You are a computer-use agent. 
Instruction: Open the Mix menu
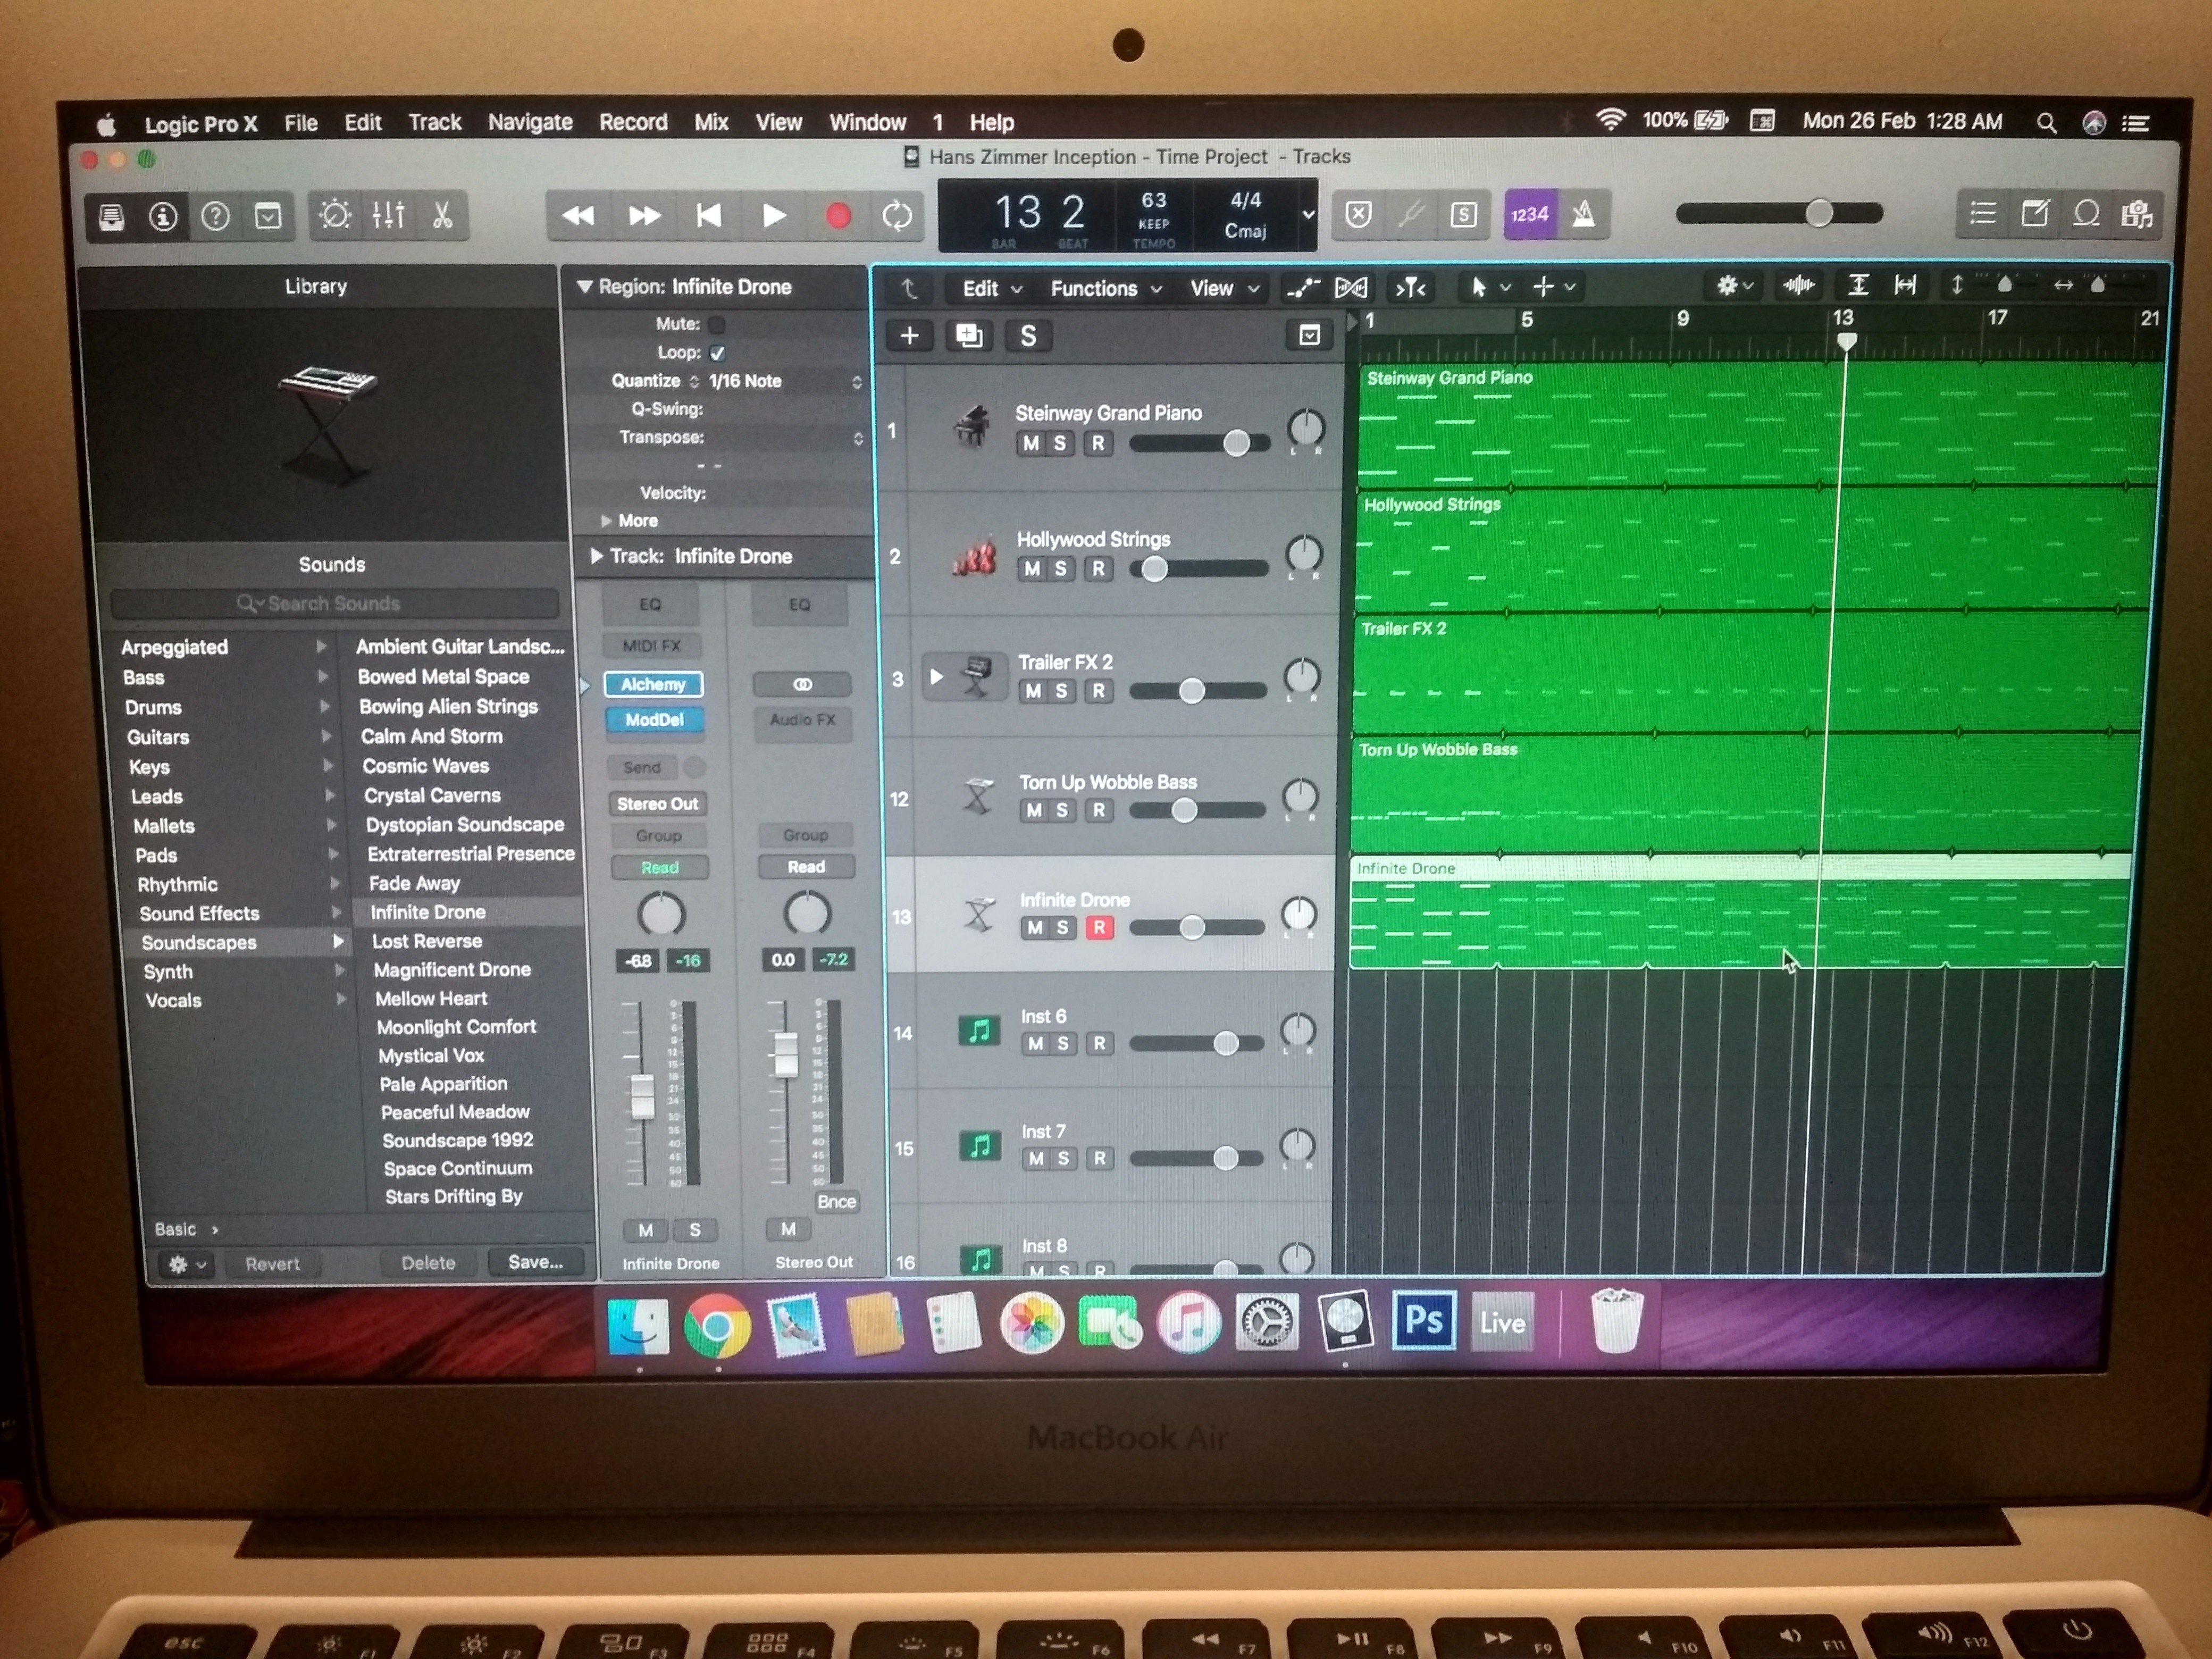coord(711,123)
